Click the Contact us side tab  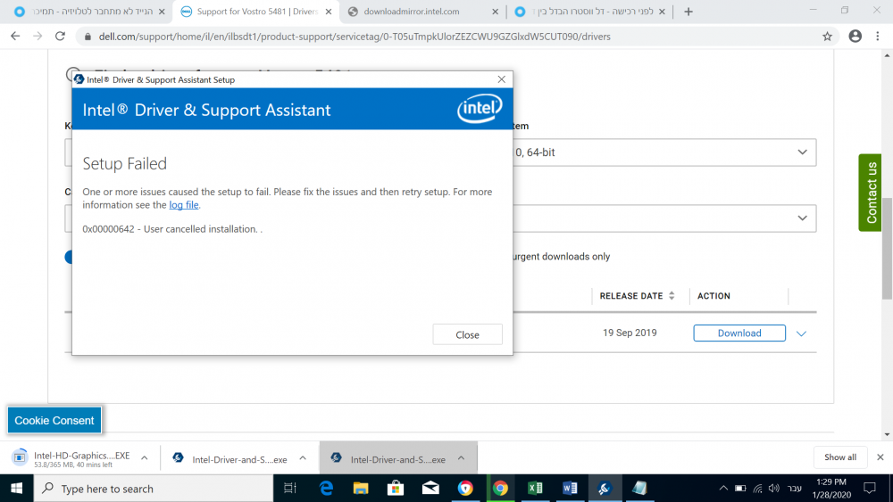(871, 193)
